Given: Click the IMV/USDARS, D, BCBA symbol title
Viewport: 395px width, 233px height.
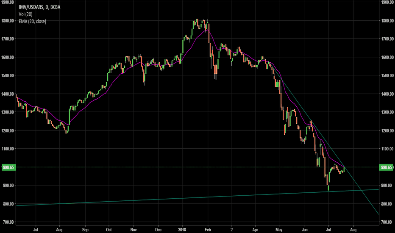Looking at the screenshot, I should (39, 7).
